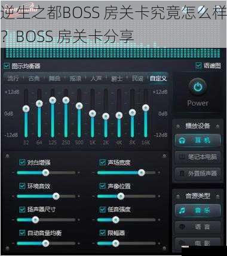227x256 pixels.
Task: Select 语音 audio source type
Action: 198,227
